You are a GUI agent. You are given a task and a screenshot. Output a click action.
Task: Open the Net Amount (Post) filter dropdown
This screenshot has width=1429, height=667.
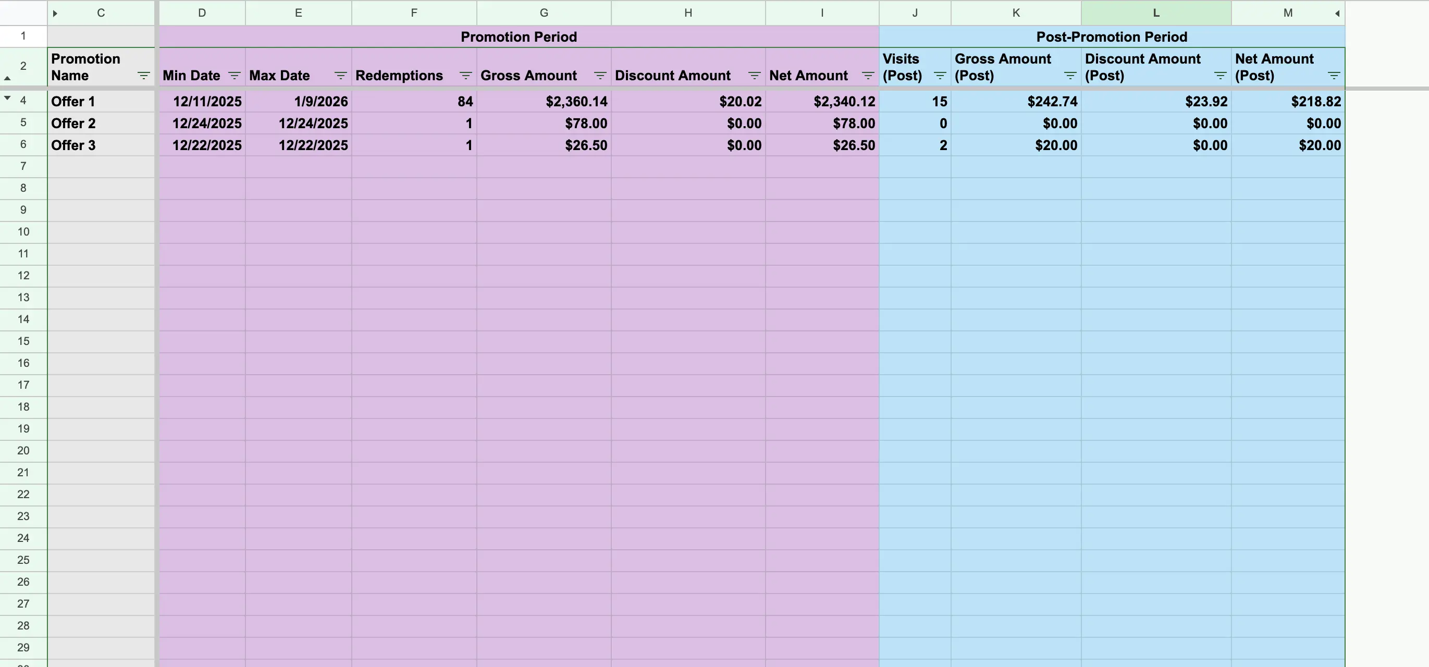click(1334, 76)
